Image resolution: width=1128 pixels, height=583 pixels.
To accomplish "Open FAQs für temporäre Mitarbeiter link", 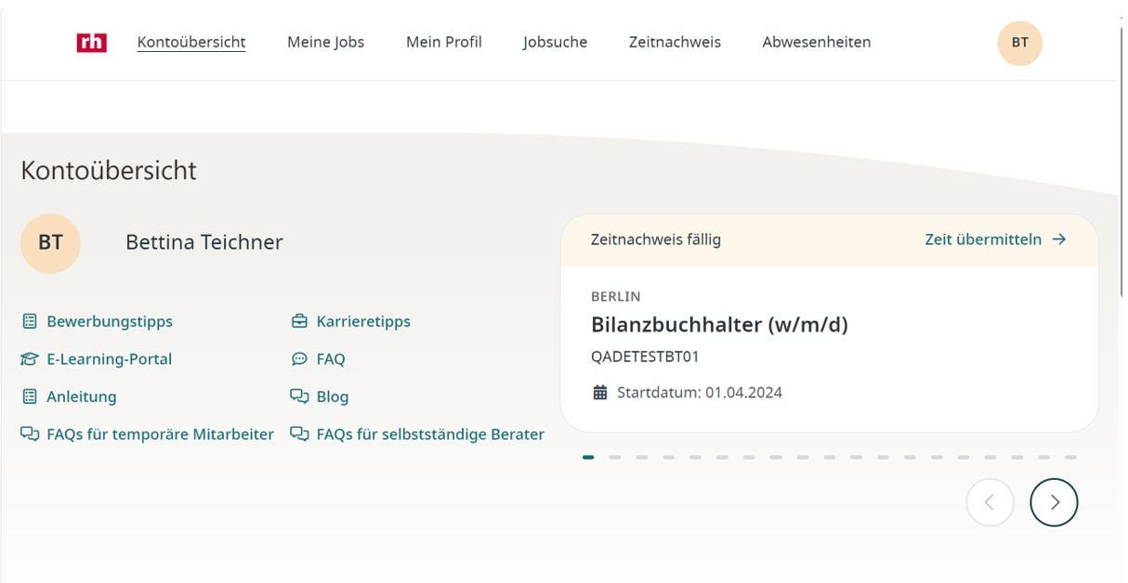I will pyautogui.click(x=160, y=434).
